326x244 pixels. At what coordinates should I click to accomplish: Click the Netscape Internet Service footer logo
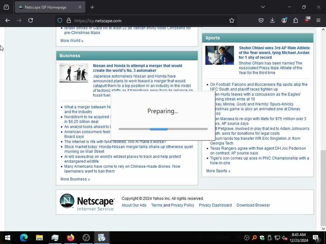click(x=87, y=202)
